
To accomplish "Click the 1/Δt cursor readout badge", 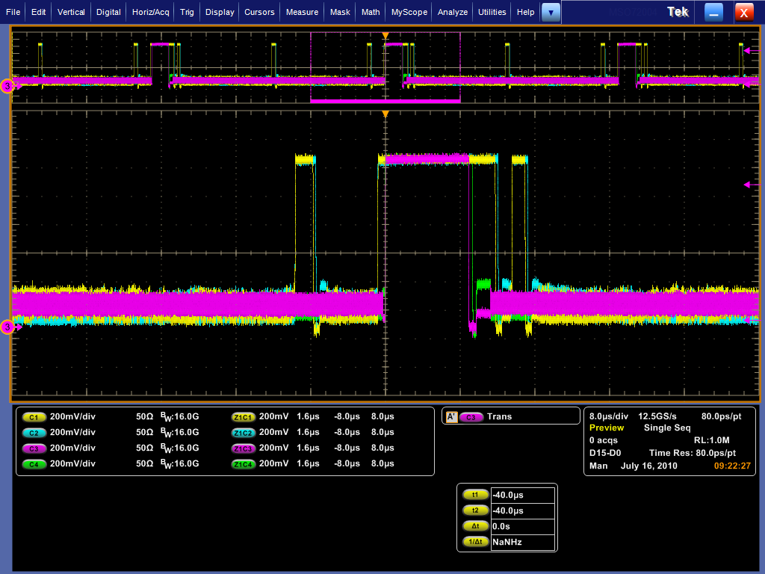I will tap(474, 542).
